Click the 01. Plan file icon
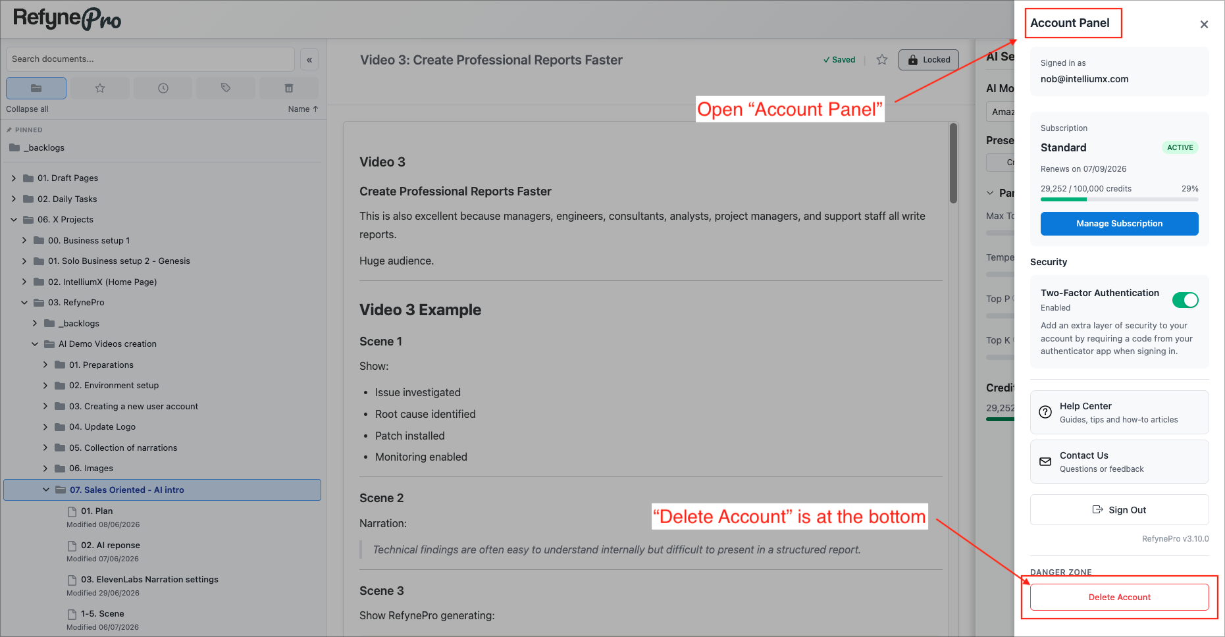Screen dimensions: 1225x637 (x=72, y=511)
